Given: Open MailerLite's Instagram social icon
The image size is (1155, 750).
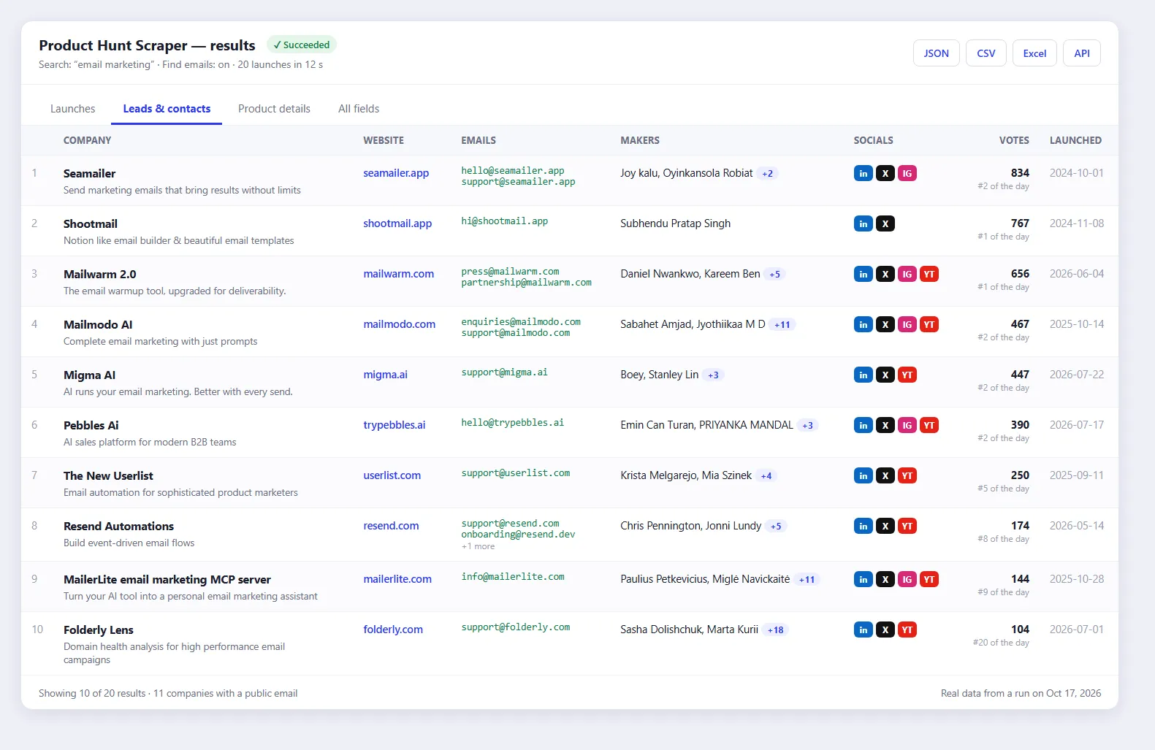Looking at the screenshot, I should point(907,579).
